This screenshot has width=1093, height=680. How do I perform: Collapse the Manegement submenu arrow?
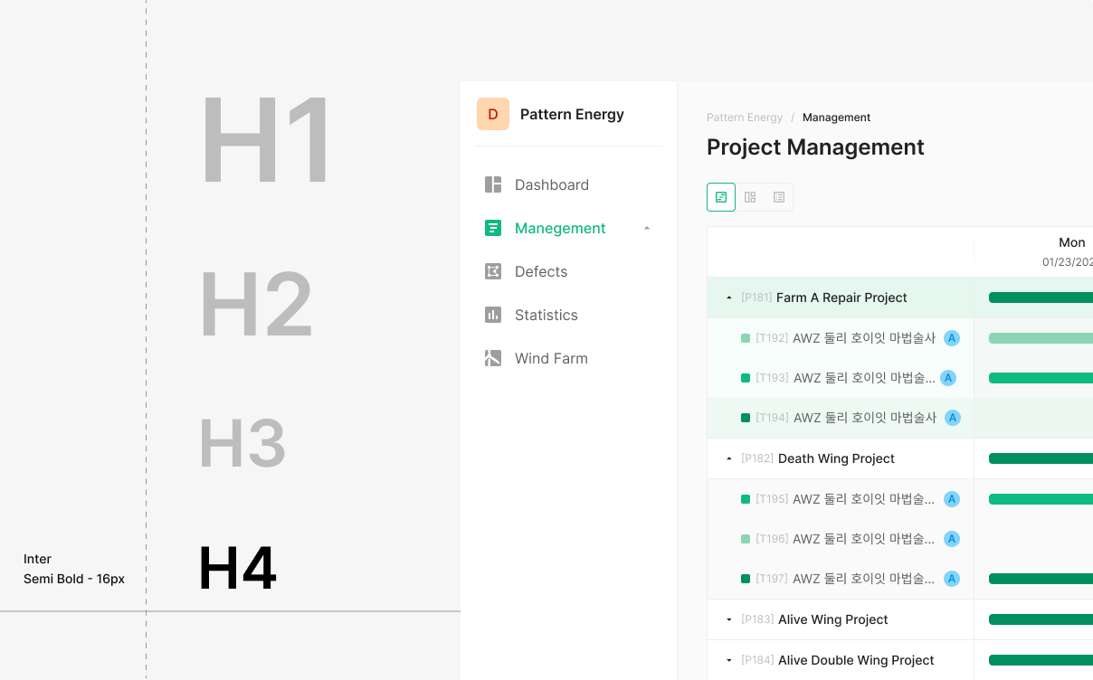coord(646,229)
